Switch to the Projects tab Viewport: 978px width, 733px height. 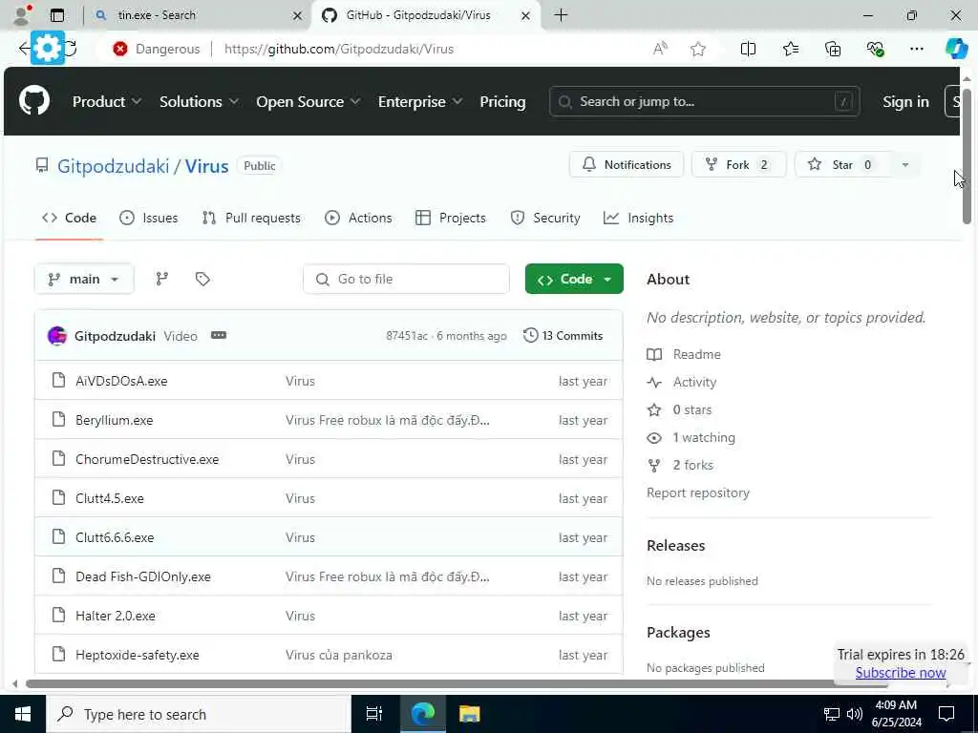pyautogui.click(x=451, y=218)
